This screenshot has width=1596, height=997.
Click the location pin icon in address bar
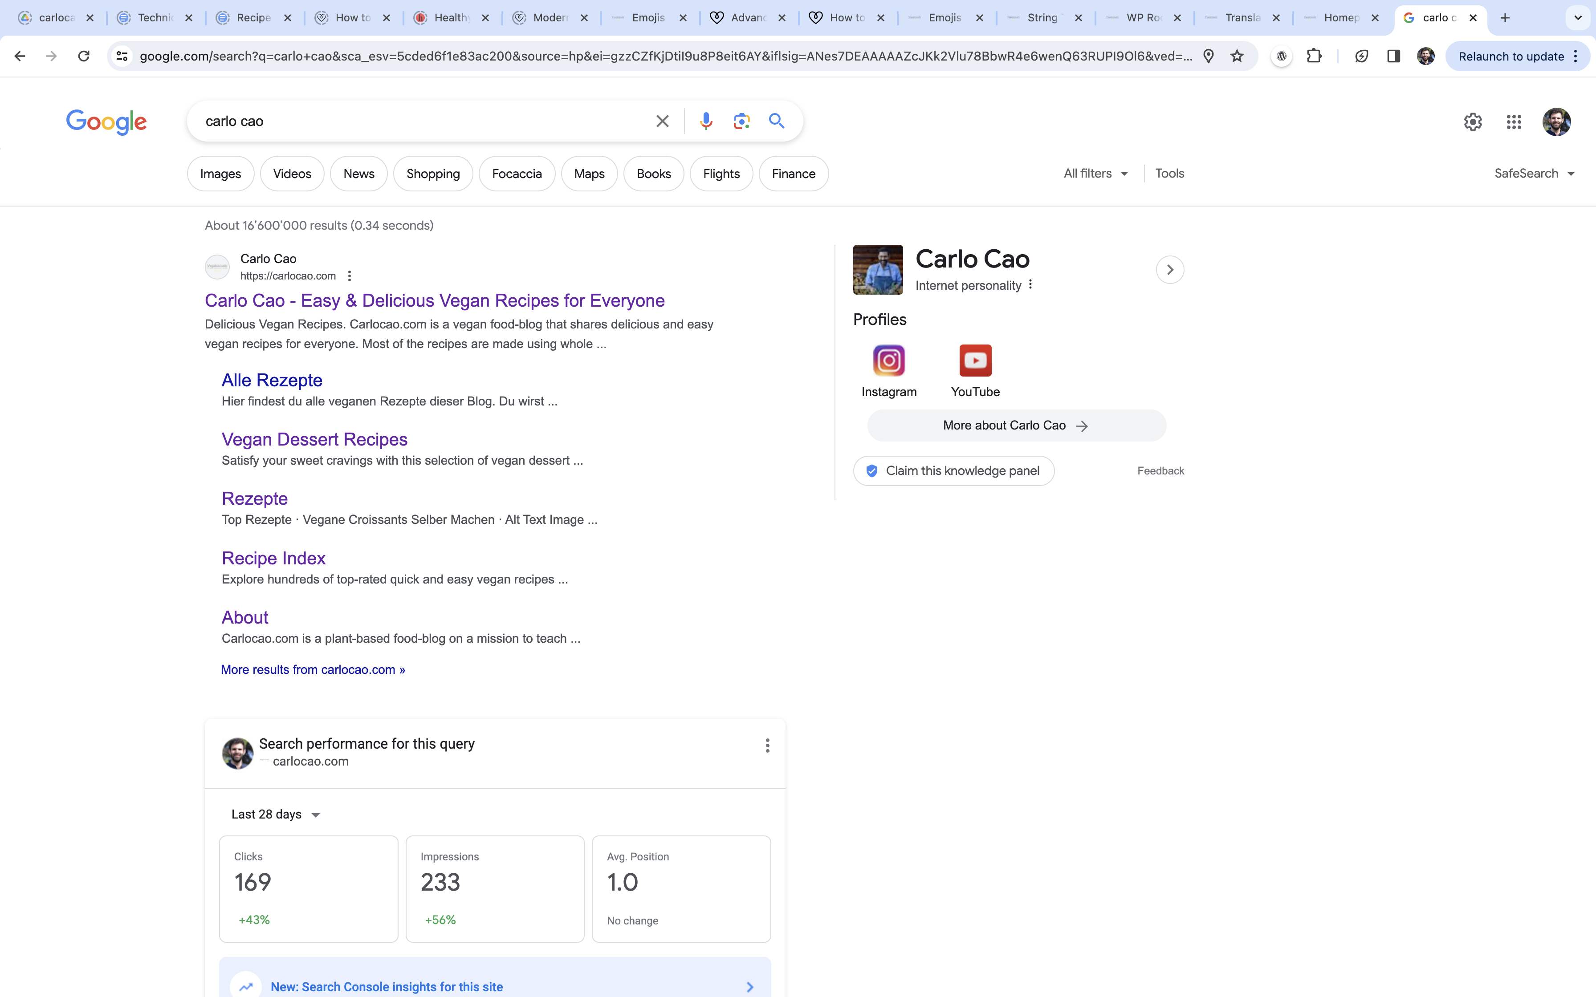point(1208,56)
